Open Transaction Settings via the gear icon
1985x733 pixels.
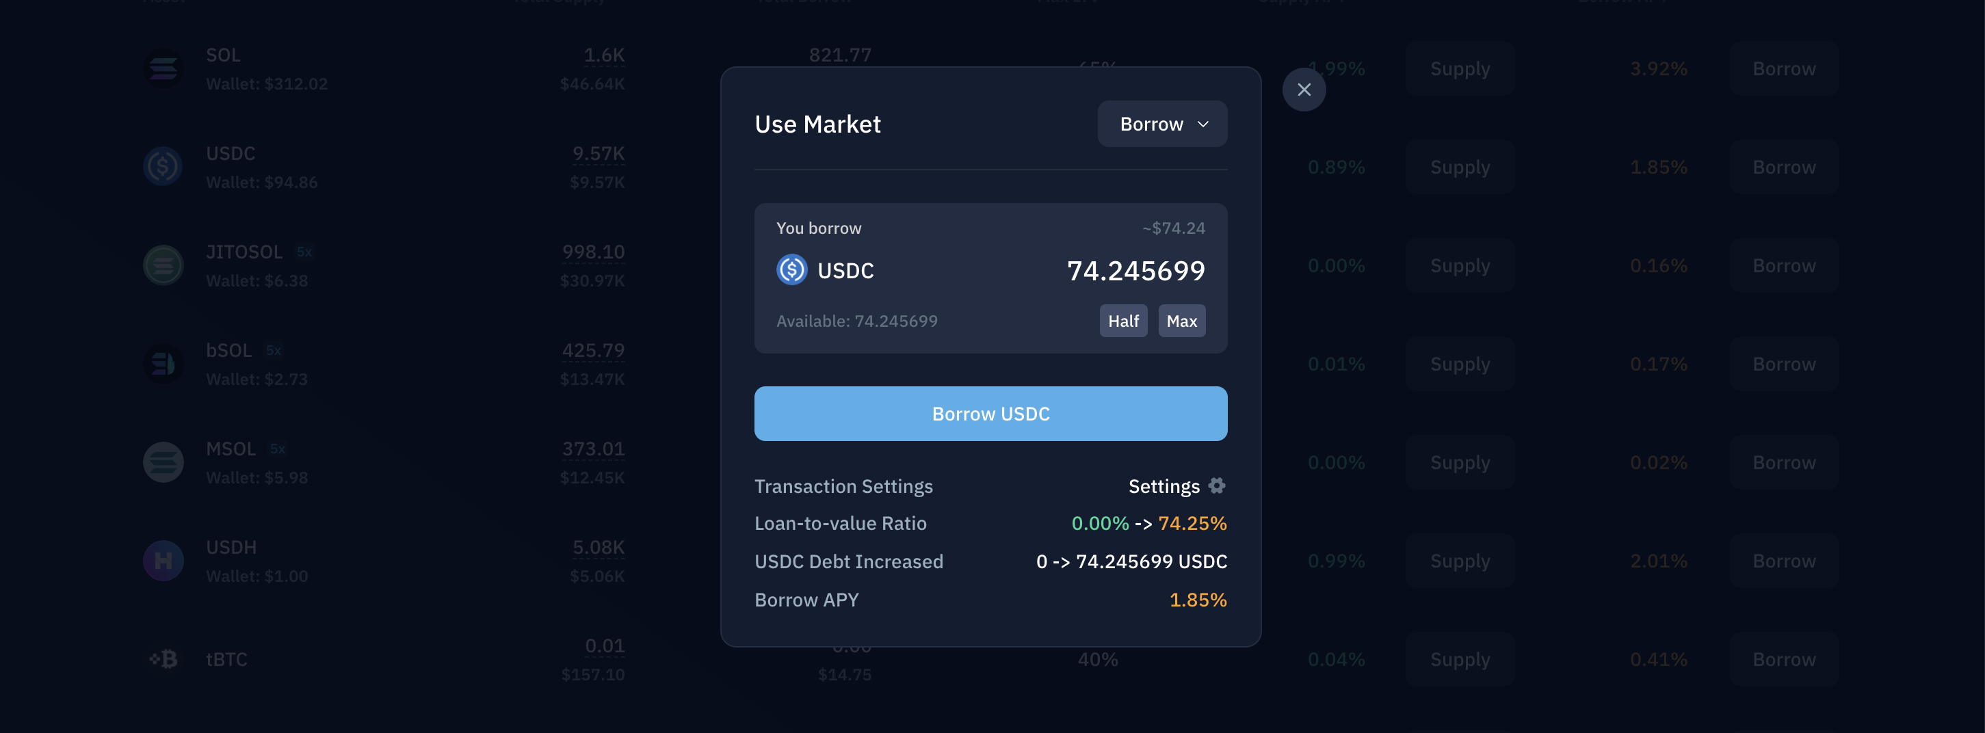pyautogui.click(x=1217, y=486)
